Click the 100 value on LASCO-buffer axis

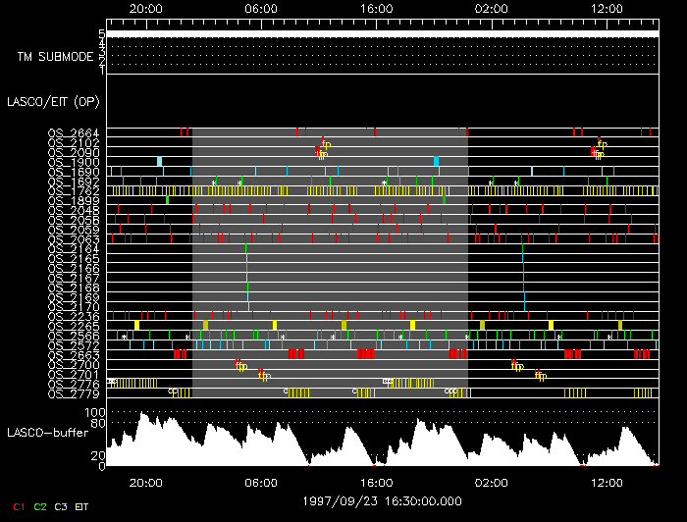pyautogui.click(x=95, y=413)
